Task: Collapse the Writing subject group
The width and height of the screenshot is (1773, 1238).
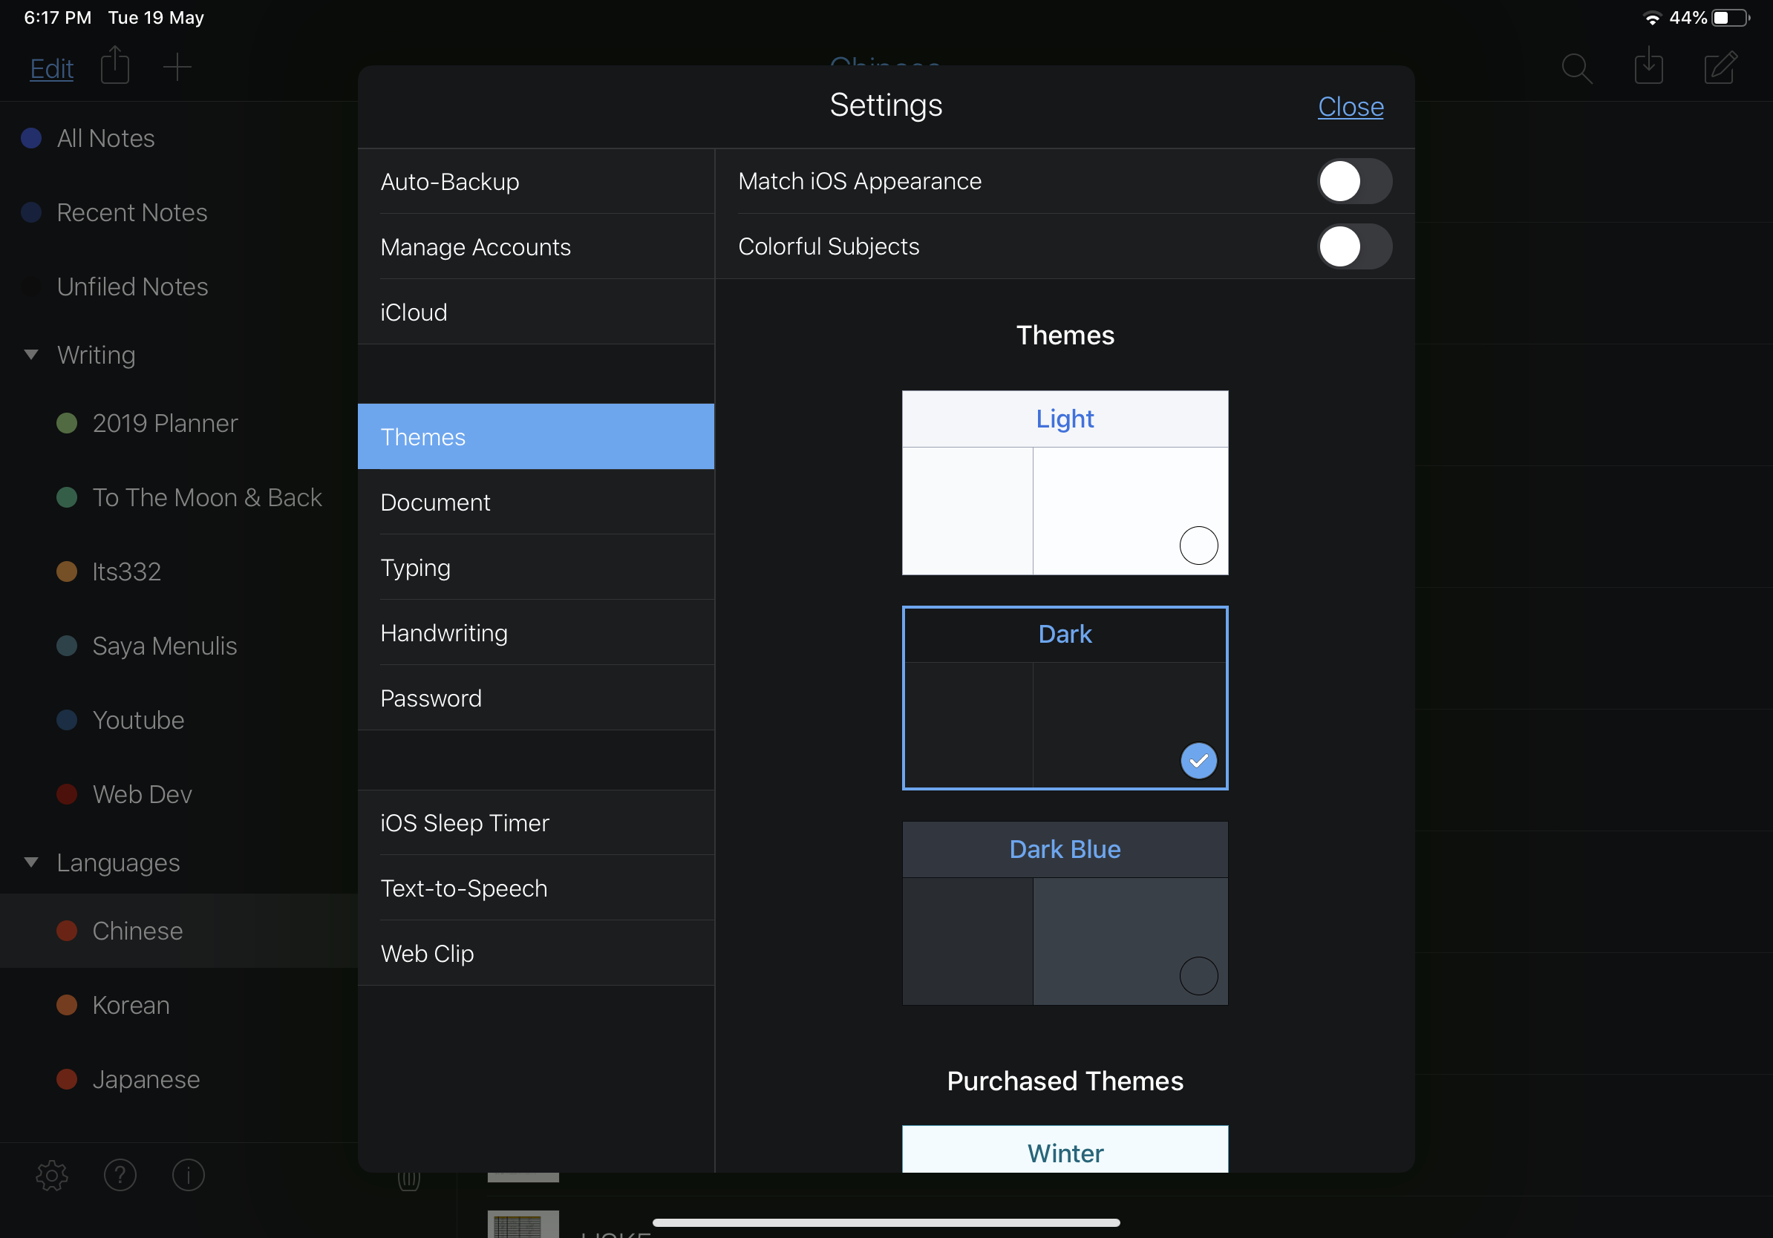Action: (31, 355)
